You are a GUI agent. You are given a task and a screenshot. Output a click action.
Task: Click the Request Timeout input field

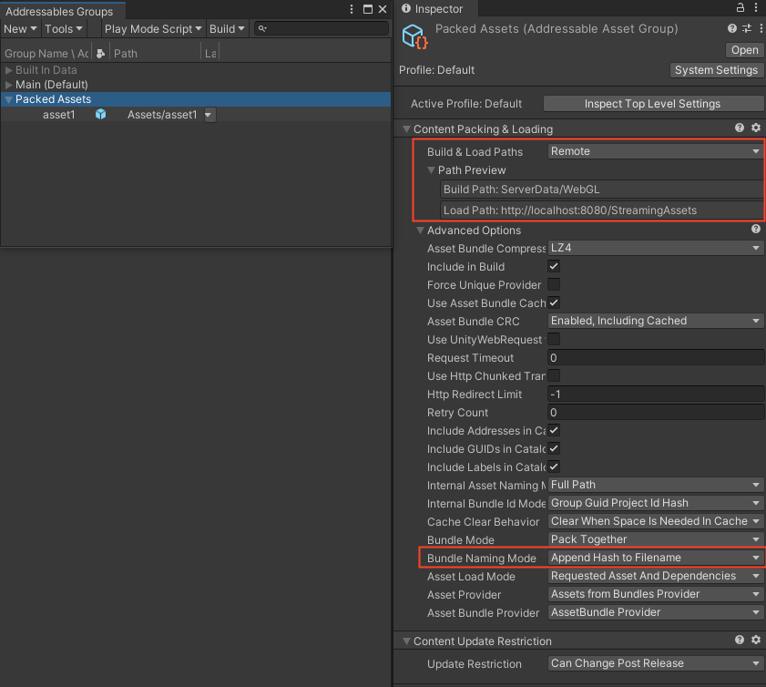[x=655, y=357]
